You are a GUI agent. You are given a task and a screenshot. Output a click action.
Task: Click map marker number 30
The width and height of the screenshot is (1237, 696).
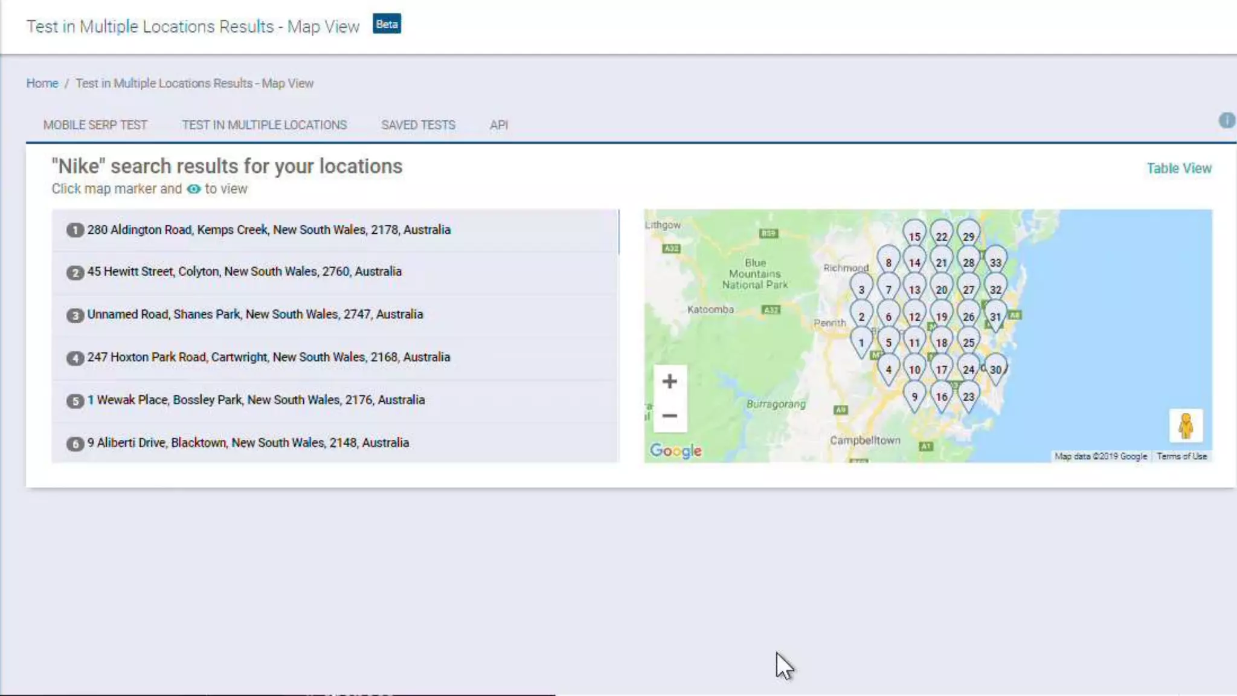[996, 369]
